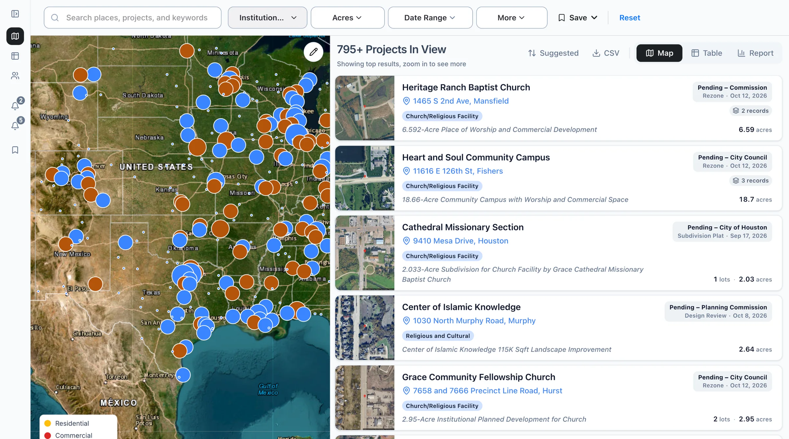Open Center of Islamic Knowledge project title
This screenshot has height=439, width=789.
tap(461, 307)
